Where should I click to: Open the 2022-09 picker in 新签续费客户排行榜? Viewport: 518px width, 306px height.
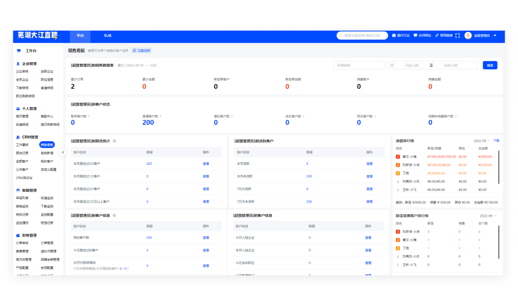coord(488,216)
